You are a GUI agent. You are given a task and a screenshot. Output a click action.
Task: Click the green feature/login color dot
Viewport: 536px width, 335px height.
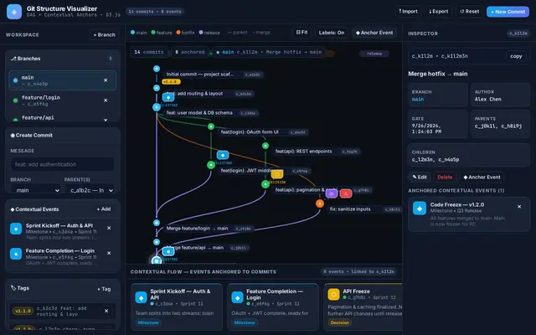15,100
